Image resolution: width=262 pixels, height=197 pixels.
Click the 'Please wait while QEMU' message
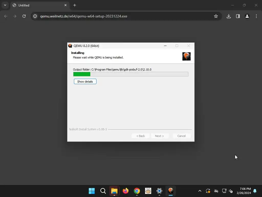click(98, 57)
